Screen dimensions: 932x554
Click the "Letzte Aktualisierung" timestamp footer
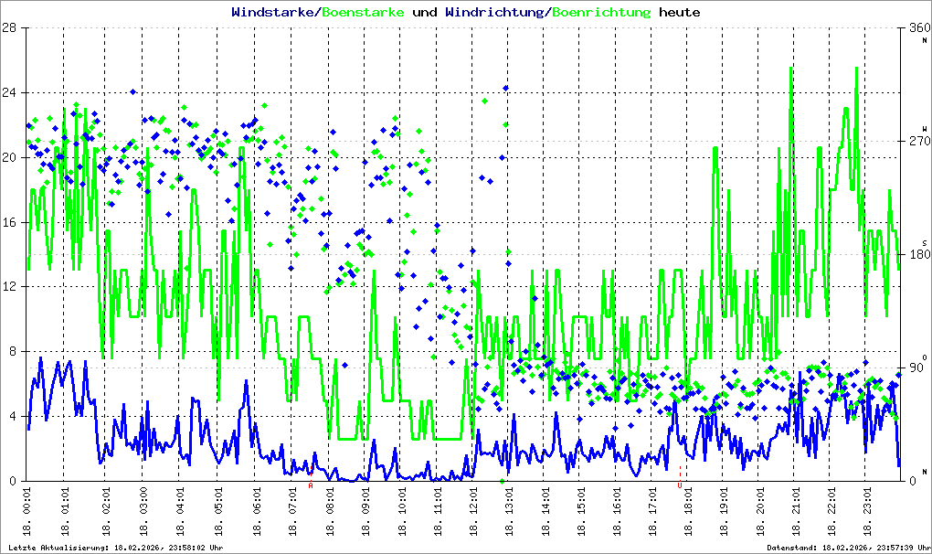pos(116,548)
